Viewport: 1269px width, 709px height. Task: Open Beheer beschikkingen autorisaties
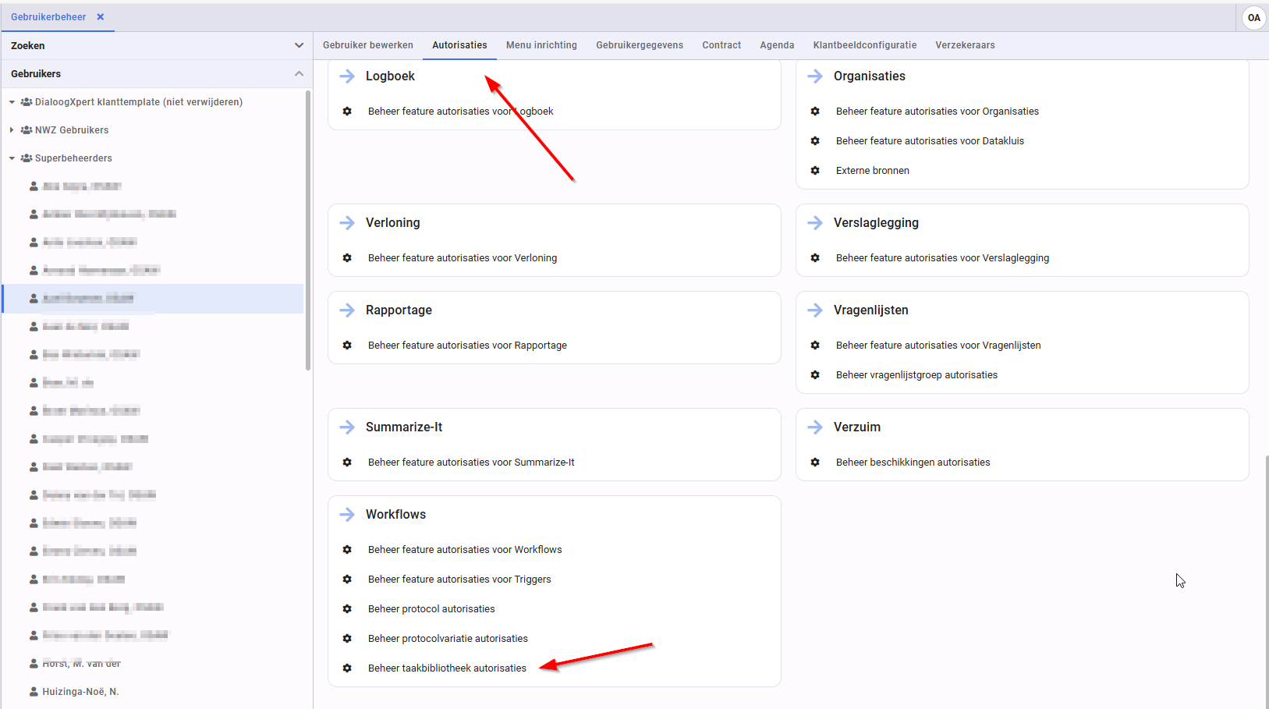913,463
